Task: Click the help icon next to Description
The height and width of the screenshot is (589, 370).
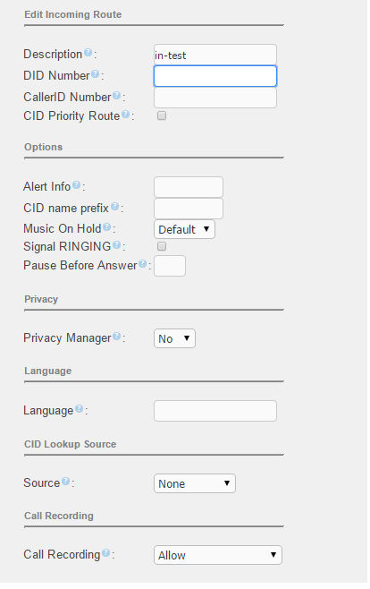Action: 88,52
